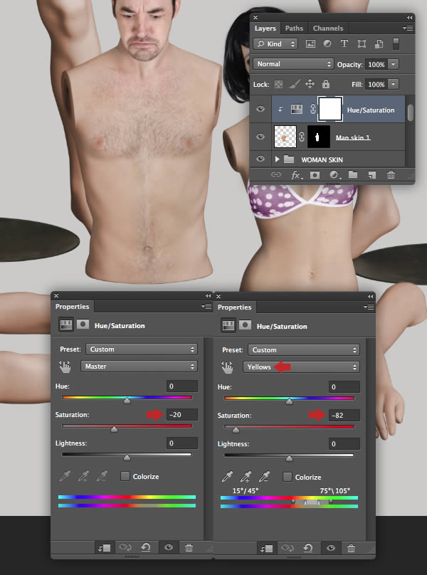Open the Kind filter dropdown
427x575 pixels.
(x=275, y=44)
